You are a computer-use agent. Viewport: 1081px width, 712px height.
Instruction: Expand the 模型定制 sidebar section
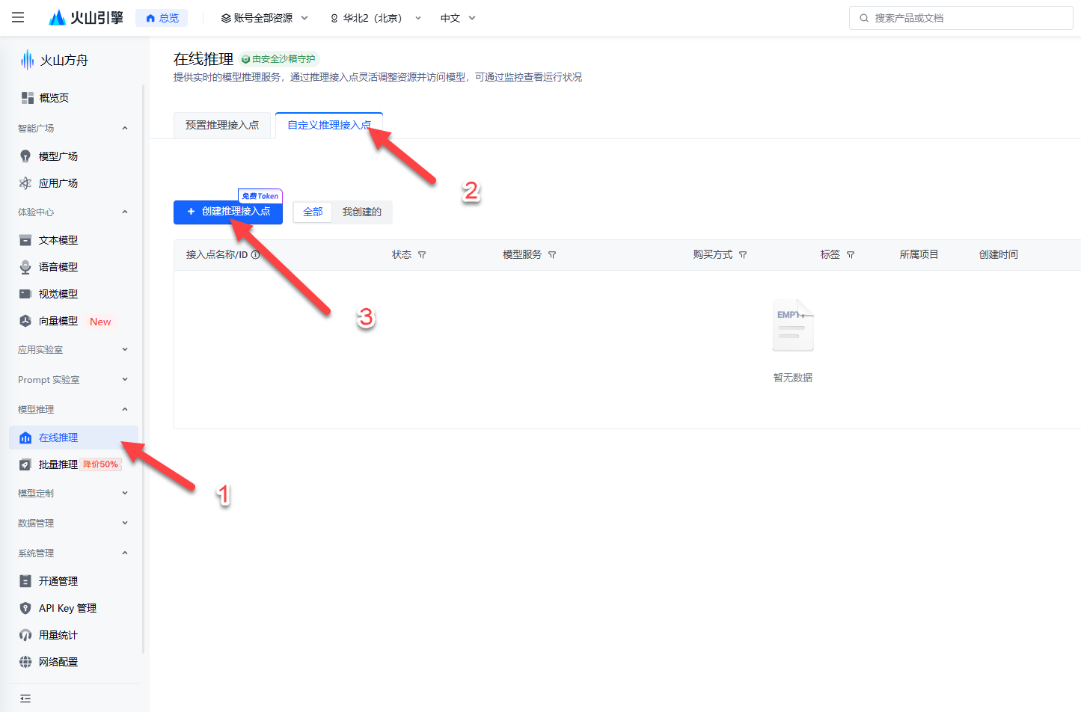[72, 492]
